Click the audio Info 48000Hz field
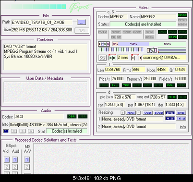The height and width of the screenshot is (182, 193). coord(48,124)
